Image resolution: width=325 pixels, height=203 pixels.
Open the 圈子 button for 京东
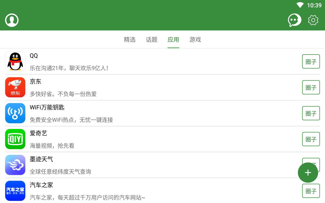(x=311, y=87)
